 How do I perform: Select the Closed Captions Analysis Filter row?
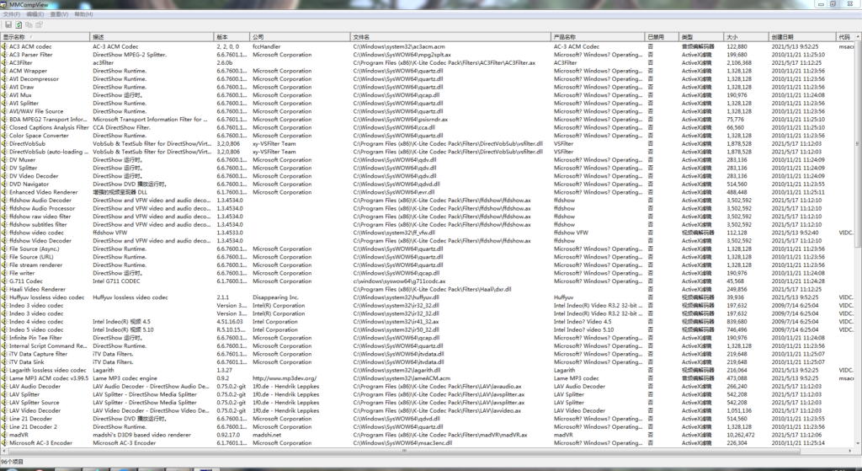(x=428, y=128)
